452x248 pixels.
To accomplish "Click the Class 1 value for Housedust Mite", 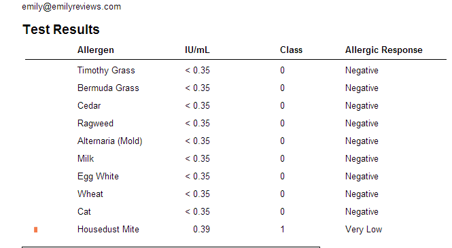I will [282, 229].
